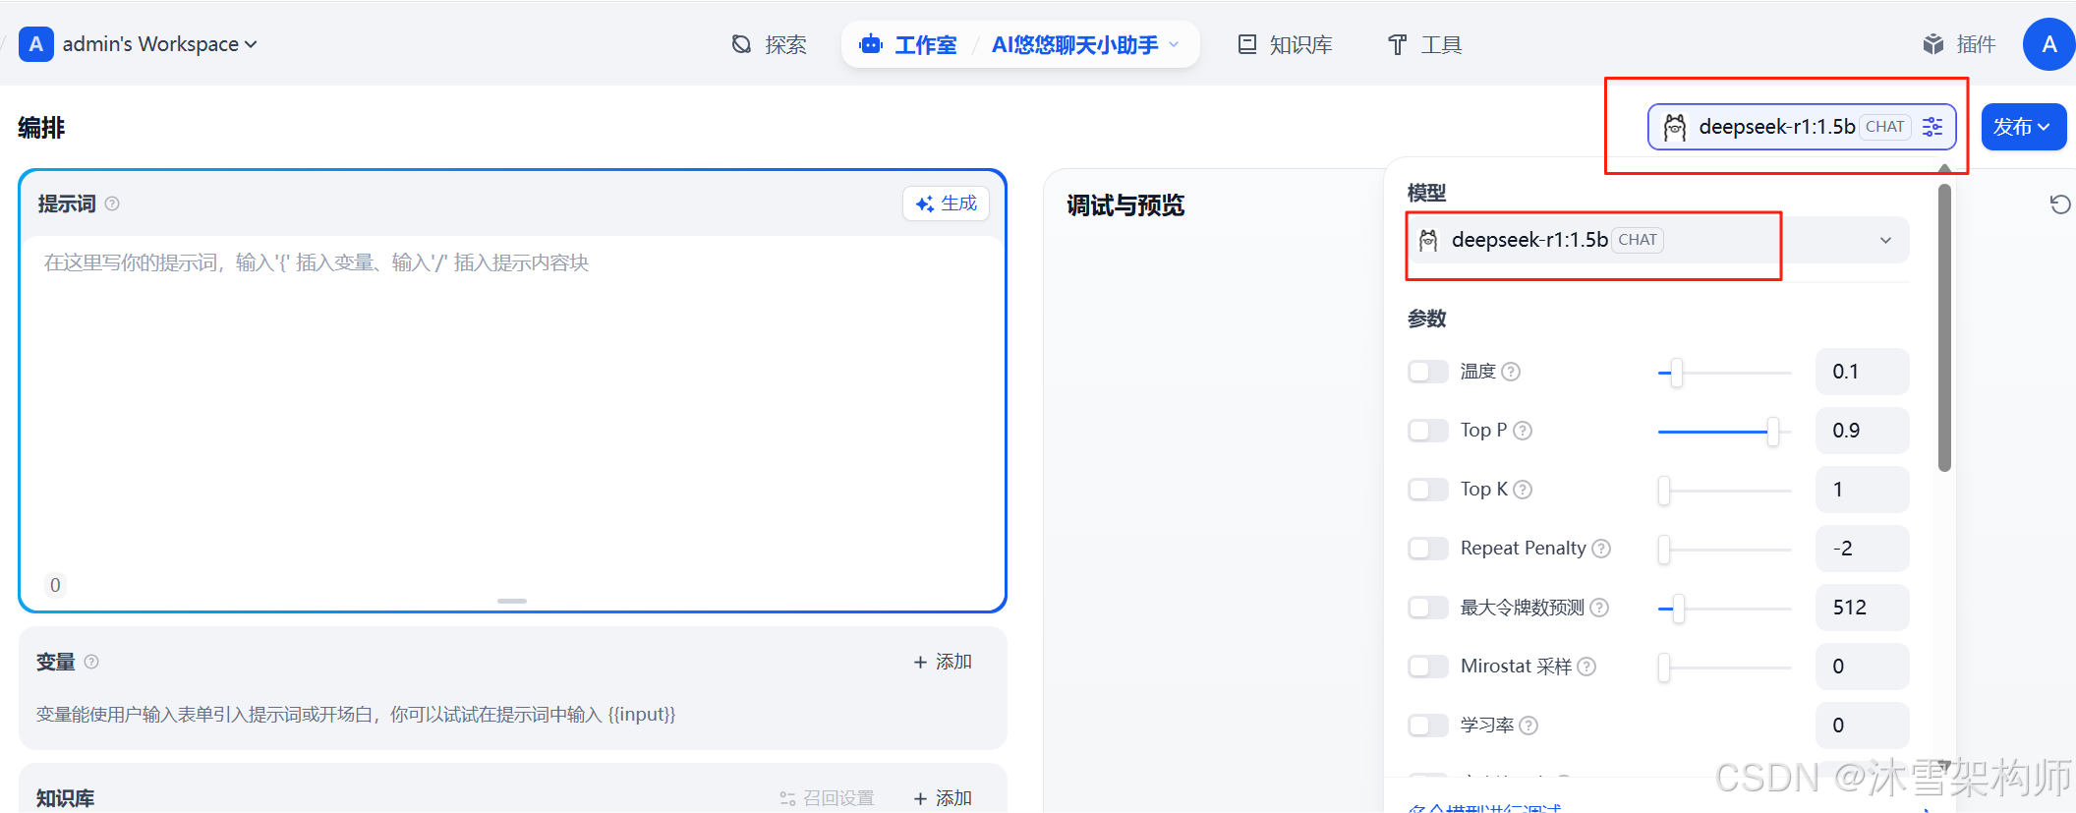2076x813 pixels.
Task: Click the refresh icon in debug preview
Action: click(2059, 204)
